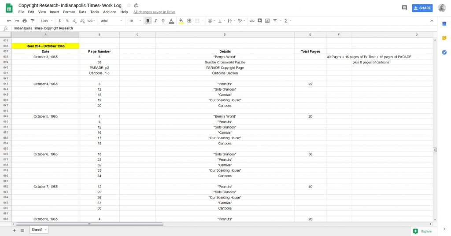Click the move-to-Drive folder icon
The width and height of the screenshot is (451, 236).
tap(136, 5)
